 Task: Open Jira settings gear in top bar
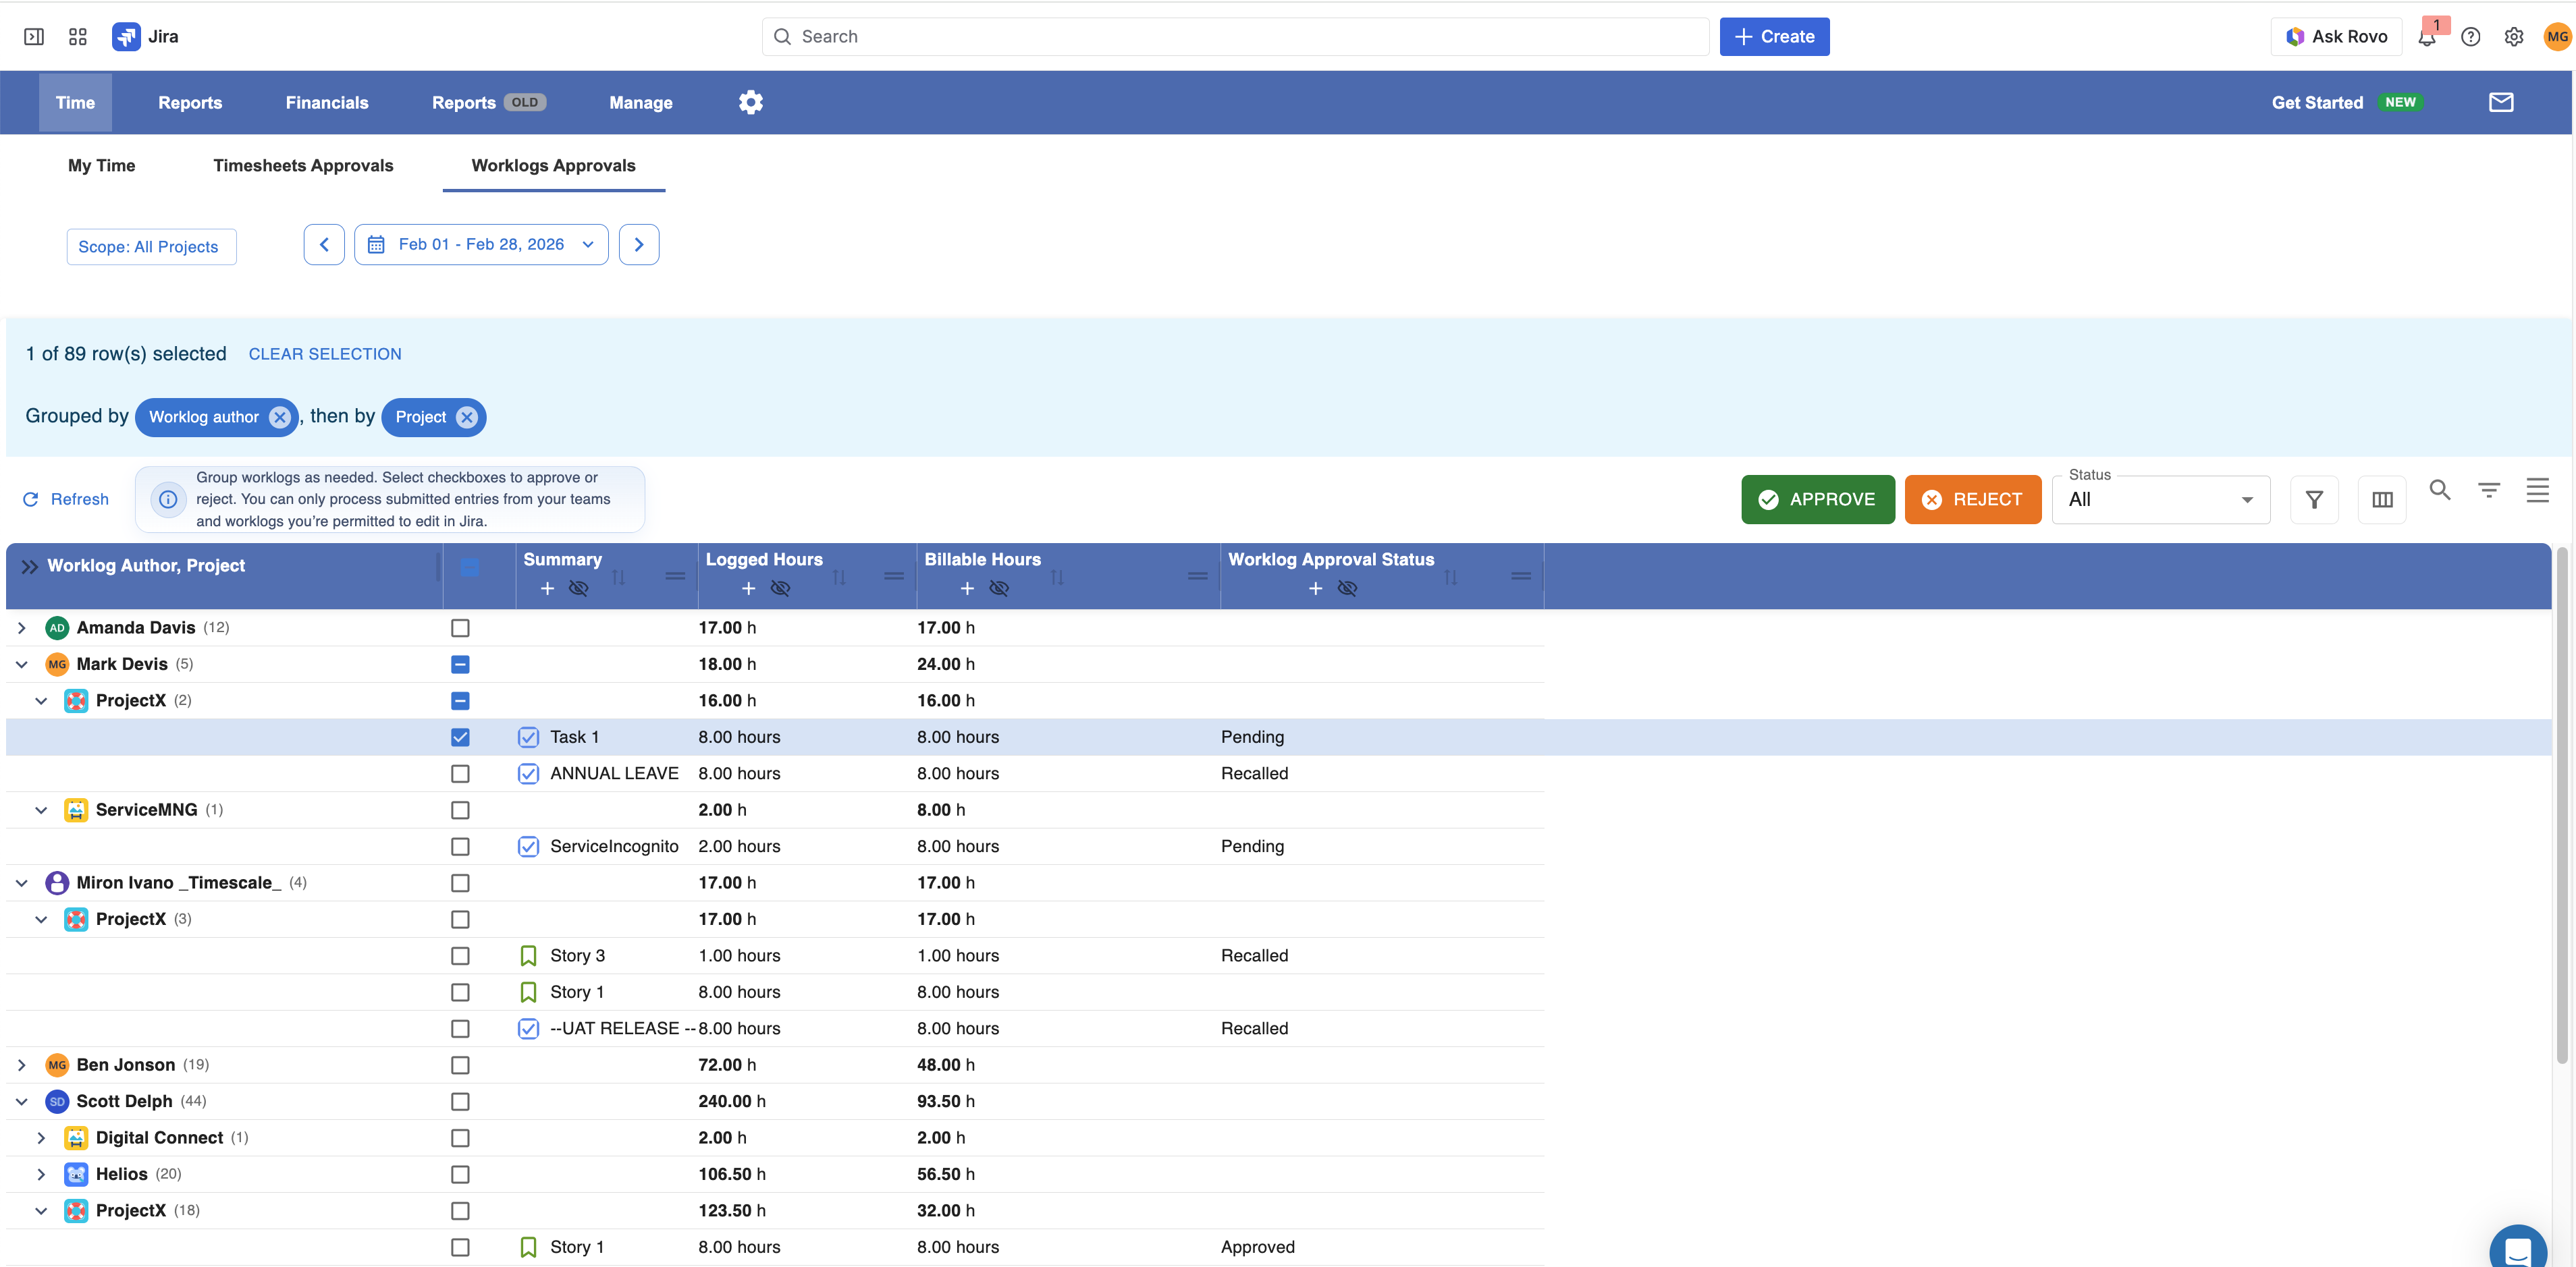[2514, 37]
